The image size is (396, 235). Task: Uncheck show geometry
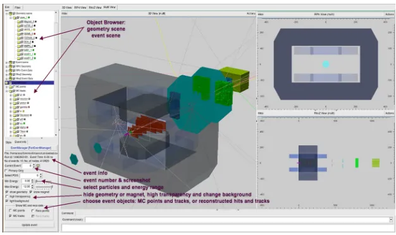pos(6,192)
